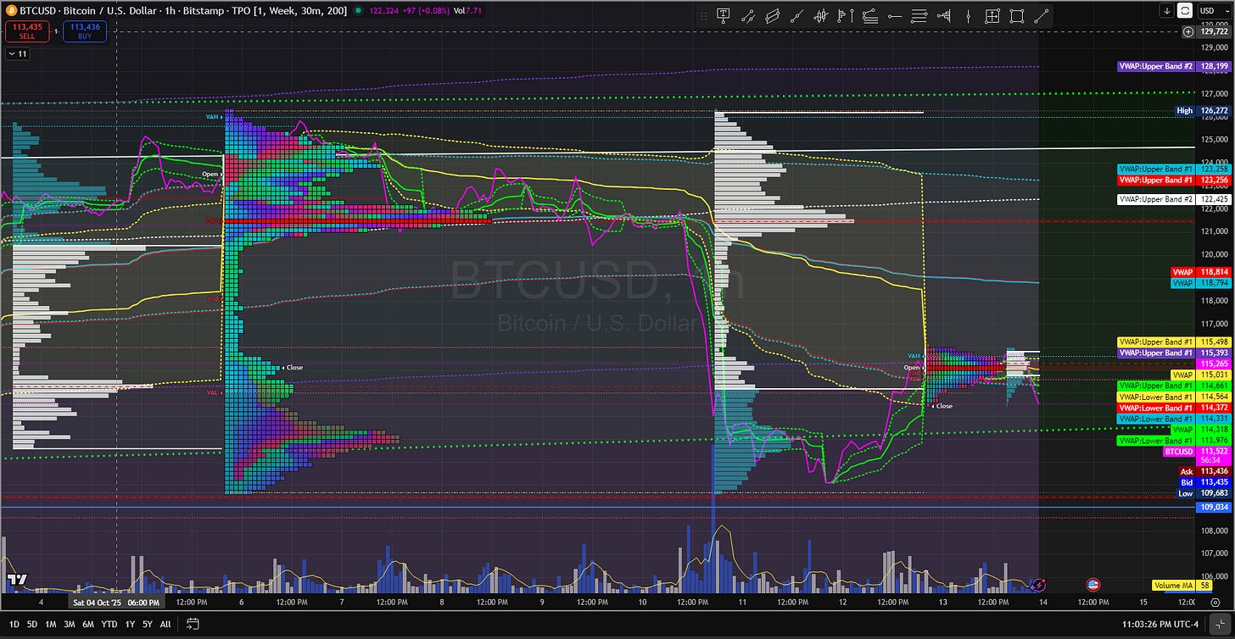This screenshot has height=639, width=1235.
Task: Set time range to 1Y
Action: [x=129, y=624]
